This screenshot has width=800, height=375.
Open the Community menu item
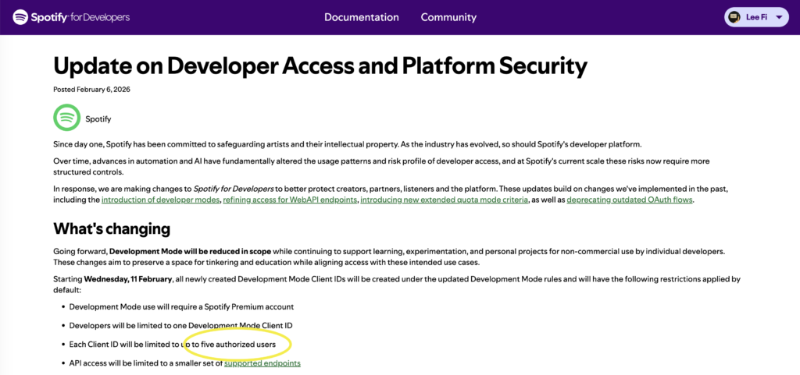(448, 17)
